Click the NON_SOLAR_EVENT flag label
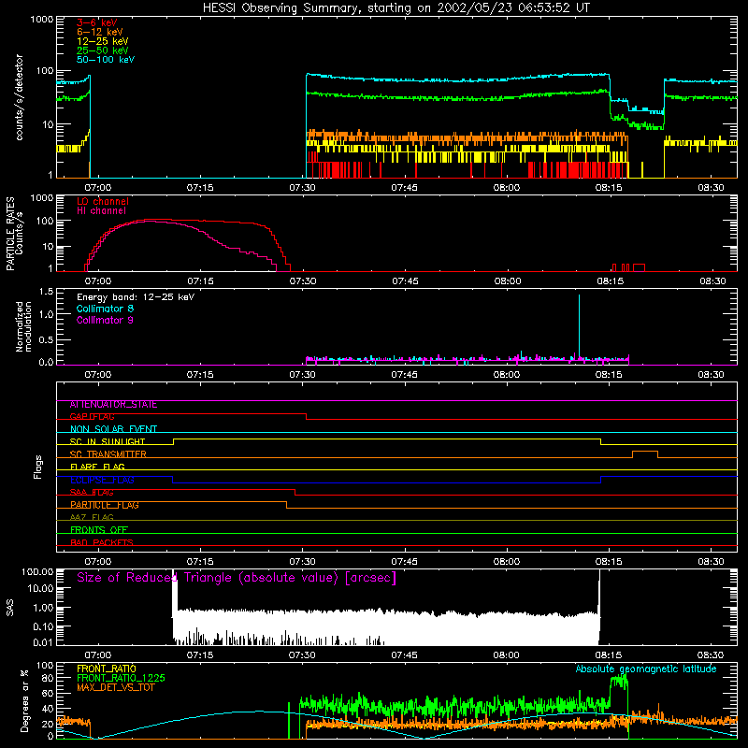The height and width of the screenshot is (748, 748). point(113,429)
